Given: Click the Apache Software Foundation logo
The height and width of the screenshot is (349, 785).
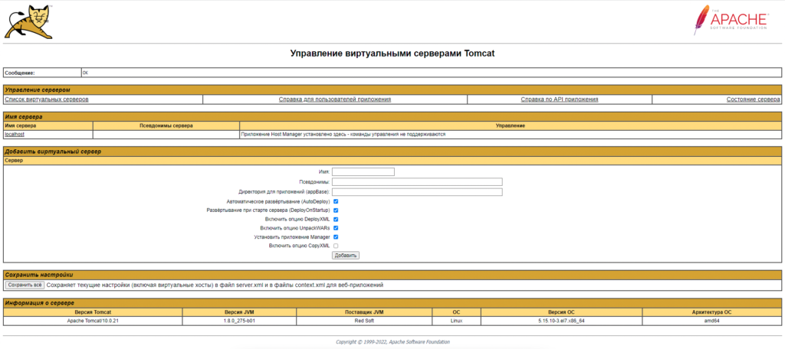Looking at the screenshot, I should [730, 20].
